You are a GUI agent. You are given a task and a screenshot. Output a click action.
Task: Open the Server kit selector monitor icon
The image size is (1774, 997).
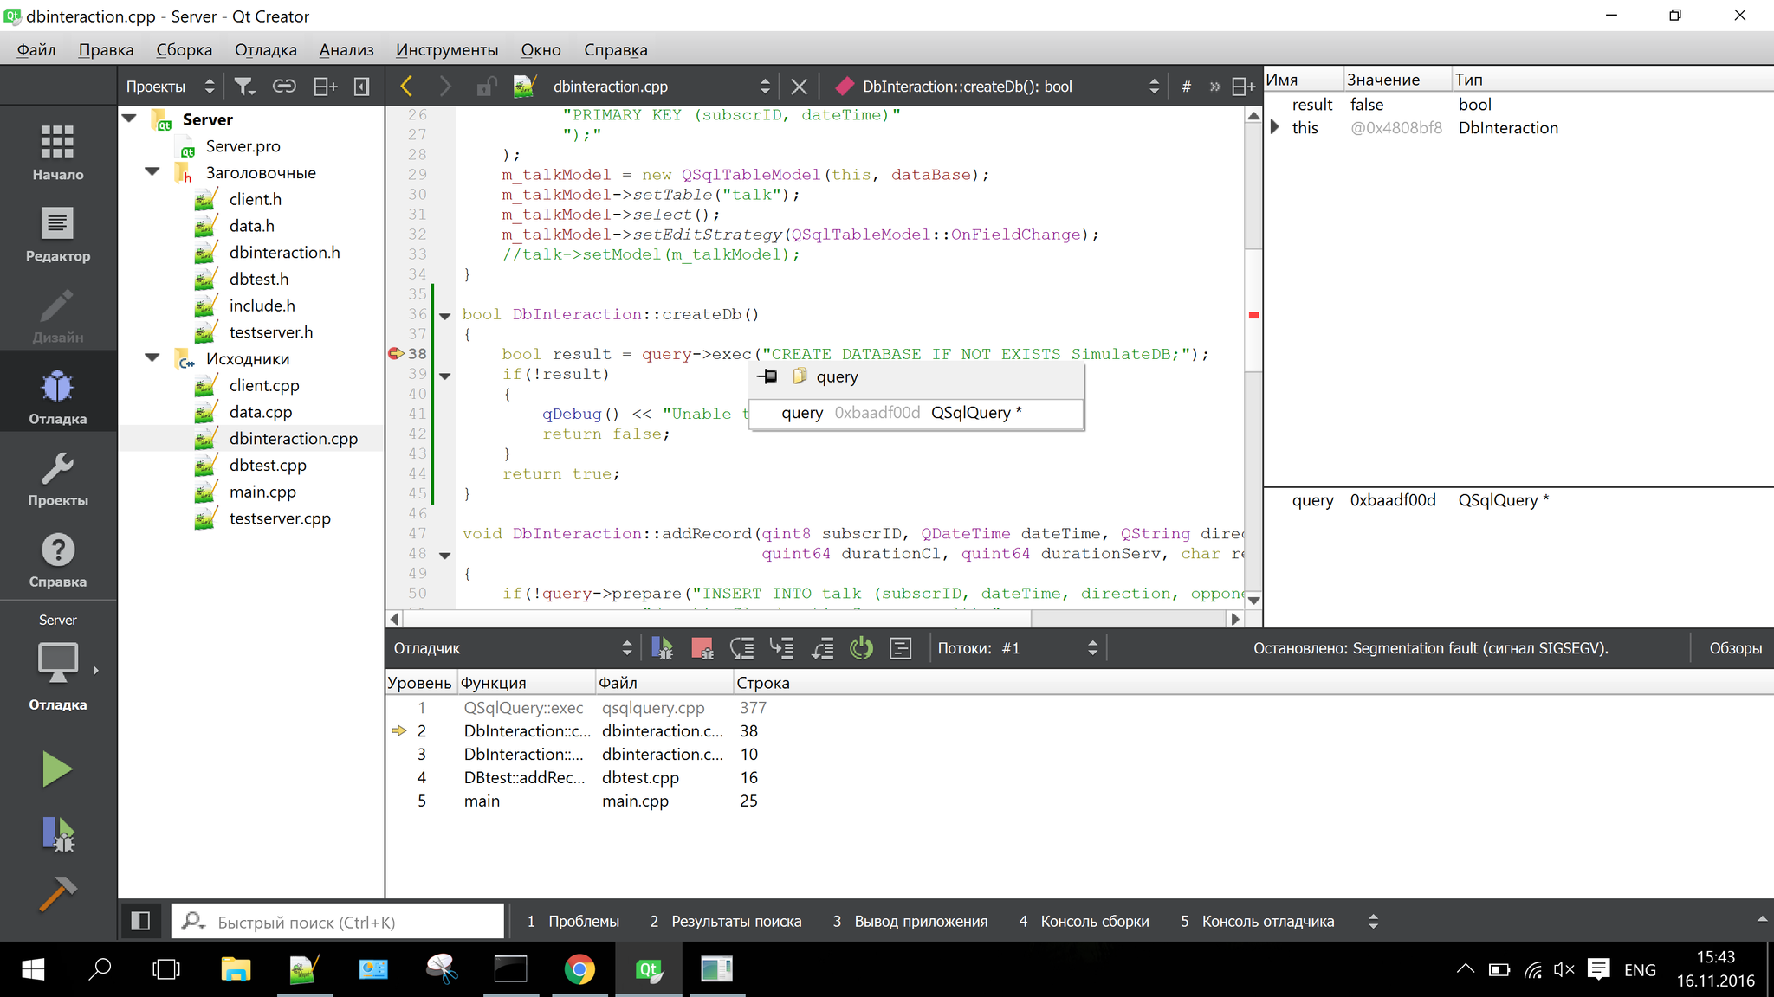coord(57,665)
